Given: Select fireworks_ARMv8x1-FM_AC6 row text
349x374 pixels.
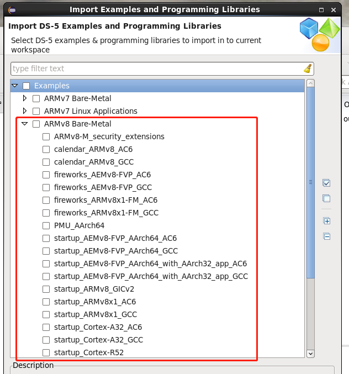Looking at the screenshot, I should click(x=105, y=200).
